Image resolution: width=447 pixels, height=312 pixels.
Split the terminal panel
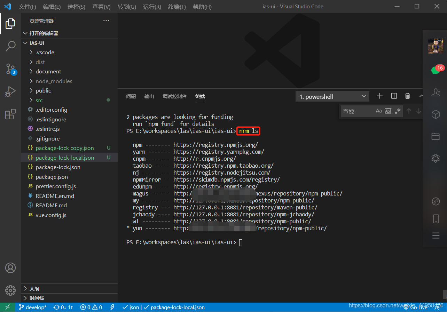coord(394,96)
